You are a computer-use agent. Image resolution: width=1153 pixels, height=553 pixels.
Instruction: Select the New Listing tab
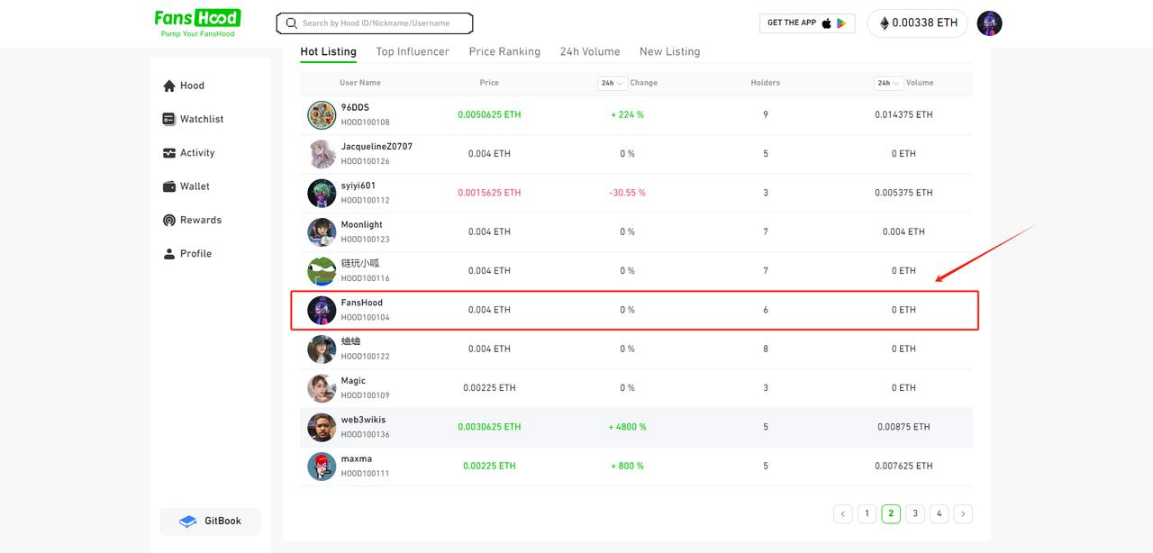(x=669, y=51)
